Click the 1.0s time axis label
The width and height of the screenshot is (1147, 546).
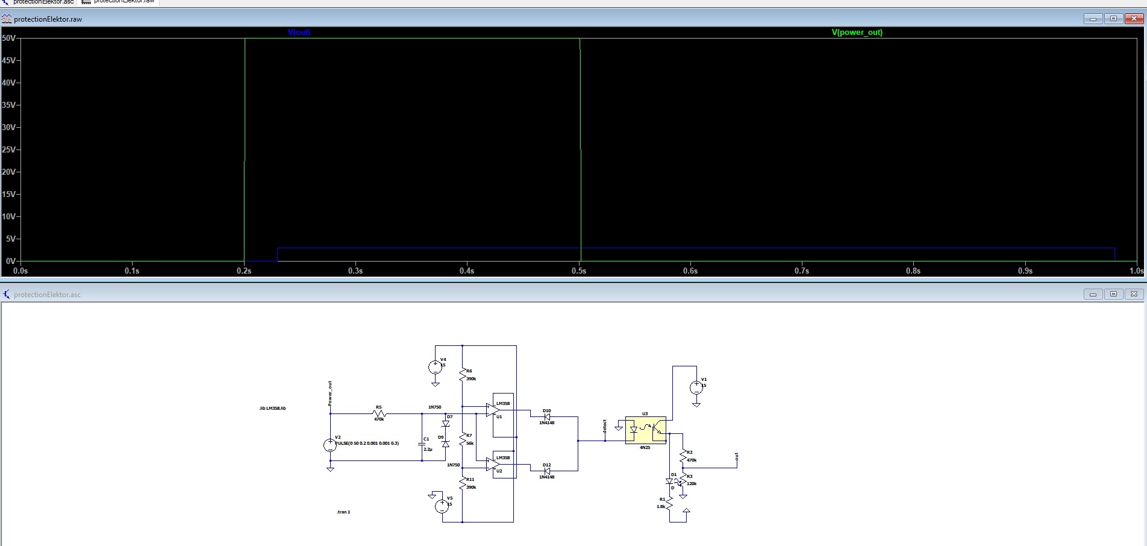click(x=1136, y=271)
